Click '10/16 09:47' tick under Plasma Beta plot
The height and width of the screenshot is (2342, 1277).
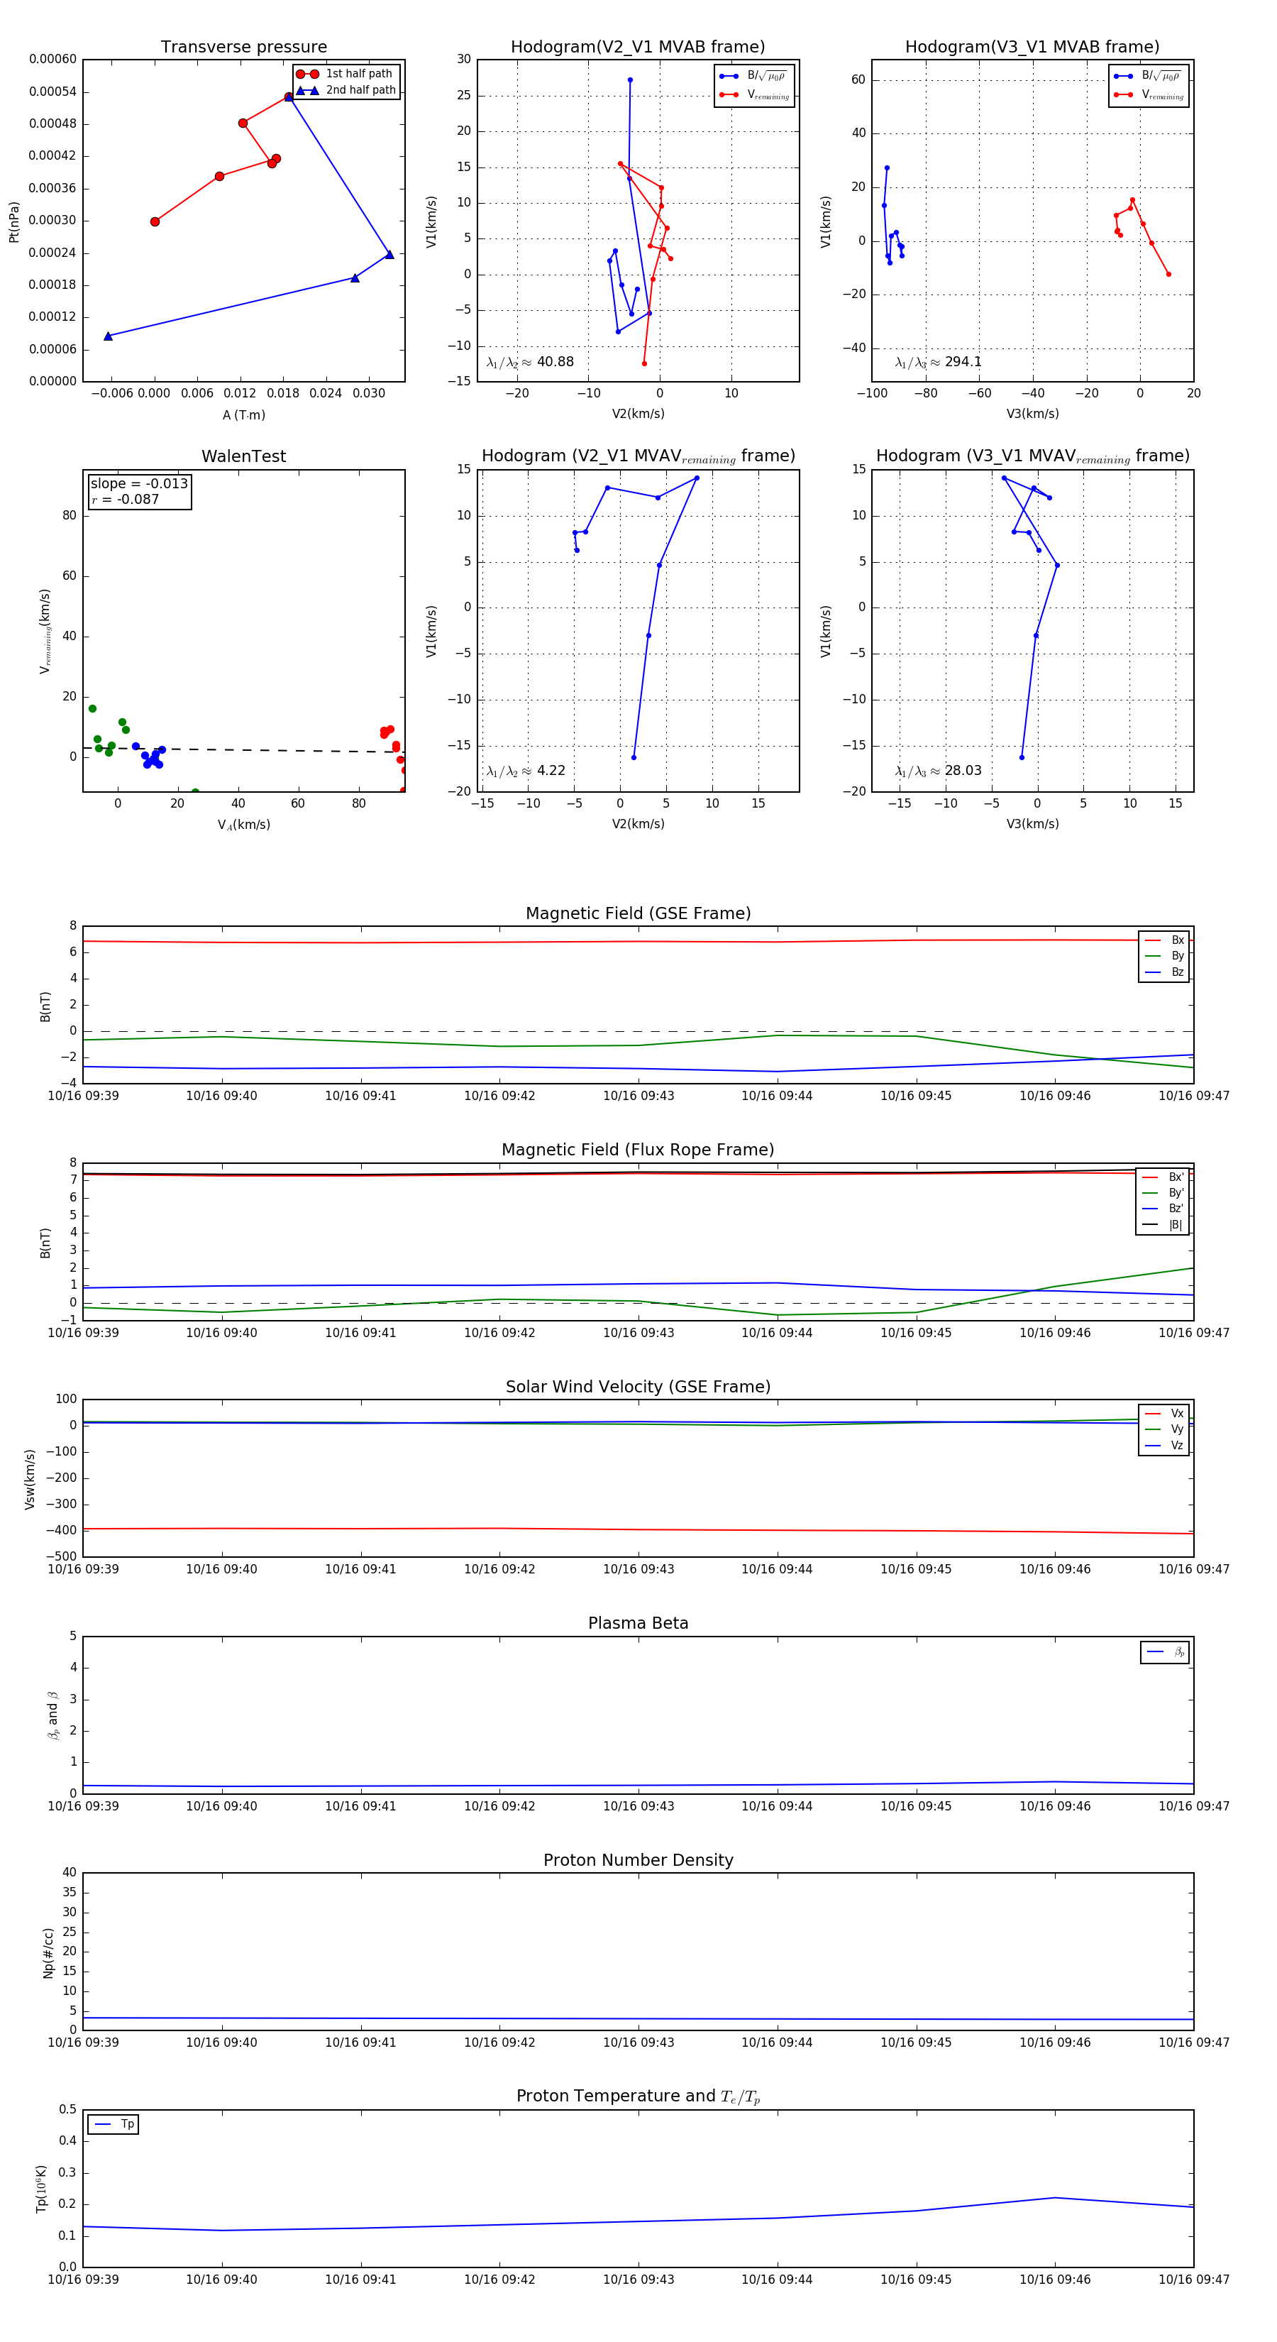pos(1193,1806)
